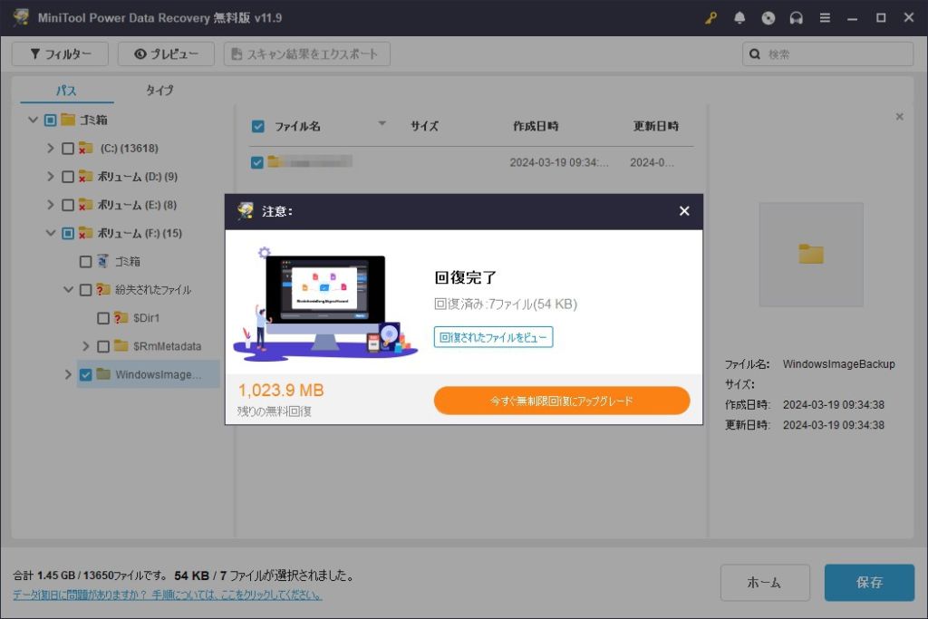Screen dimensions: 928x619
Task: Open the notification bell icon
Action: [739, 18]
